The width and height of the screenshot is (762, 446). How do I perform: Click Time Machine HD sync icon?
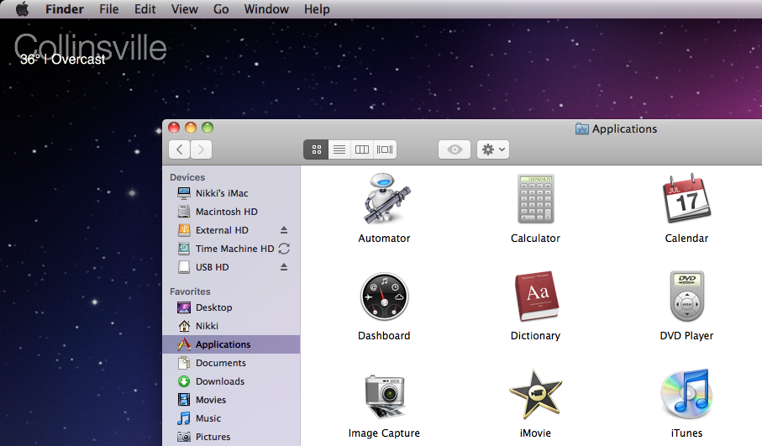(x=284, y=249)
